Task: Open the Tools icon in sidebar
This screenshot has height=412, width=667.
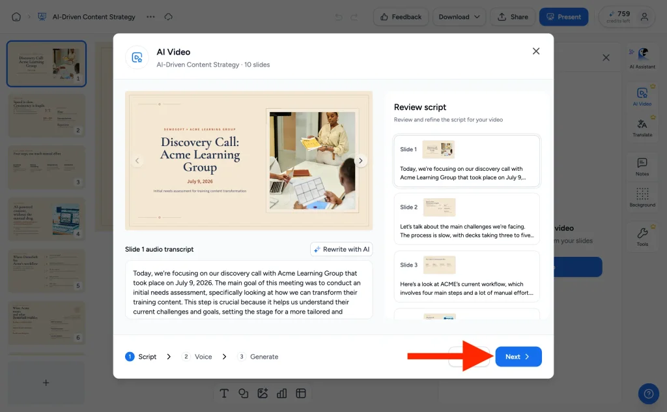Action: click(642, 237)
